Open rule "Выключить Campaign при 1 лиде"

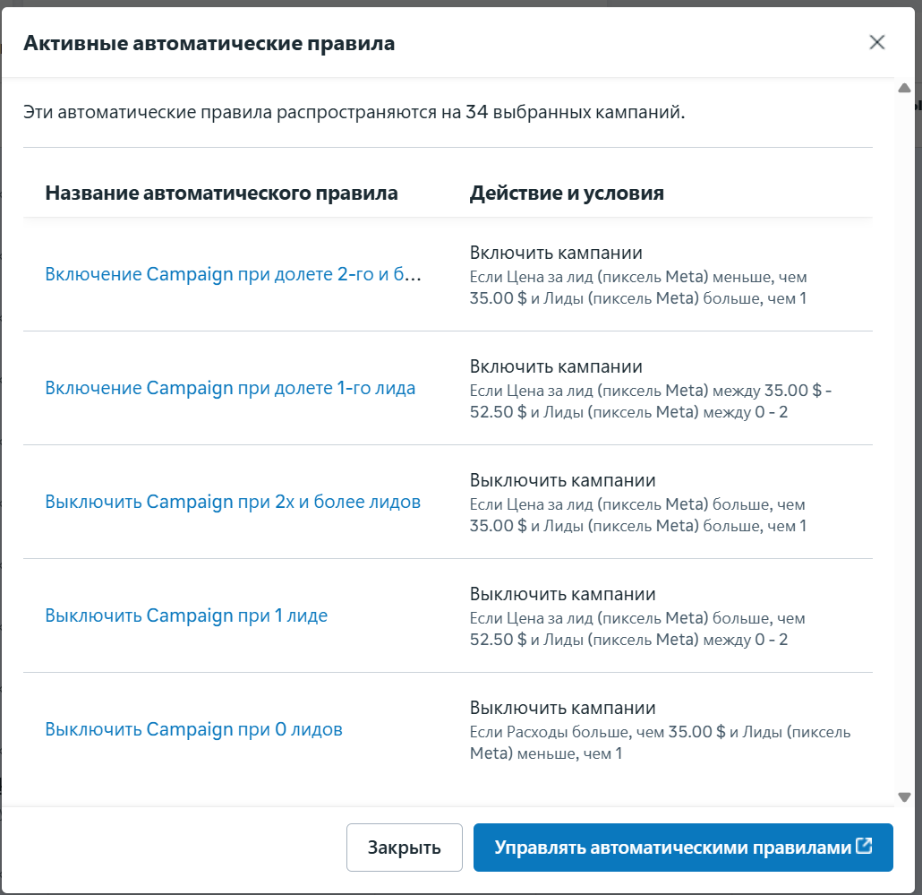pos(186,615)
